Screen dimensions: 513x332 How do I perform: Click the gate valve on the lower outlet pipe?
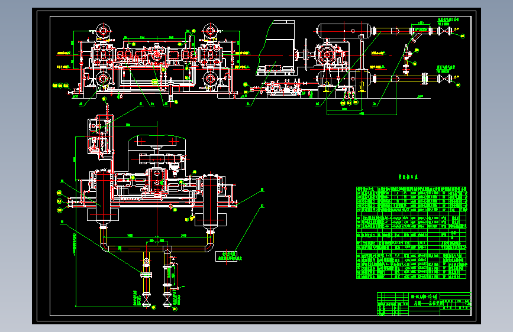[445, 79]
